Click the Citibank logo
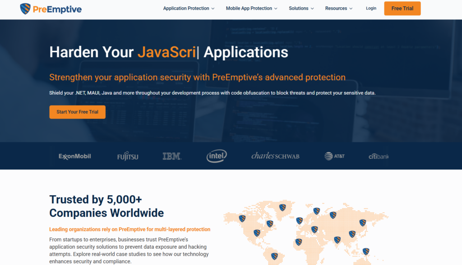This screenshot has width=462, height=265. (379, 156)
